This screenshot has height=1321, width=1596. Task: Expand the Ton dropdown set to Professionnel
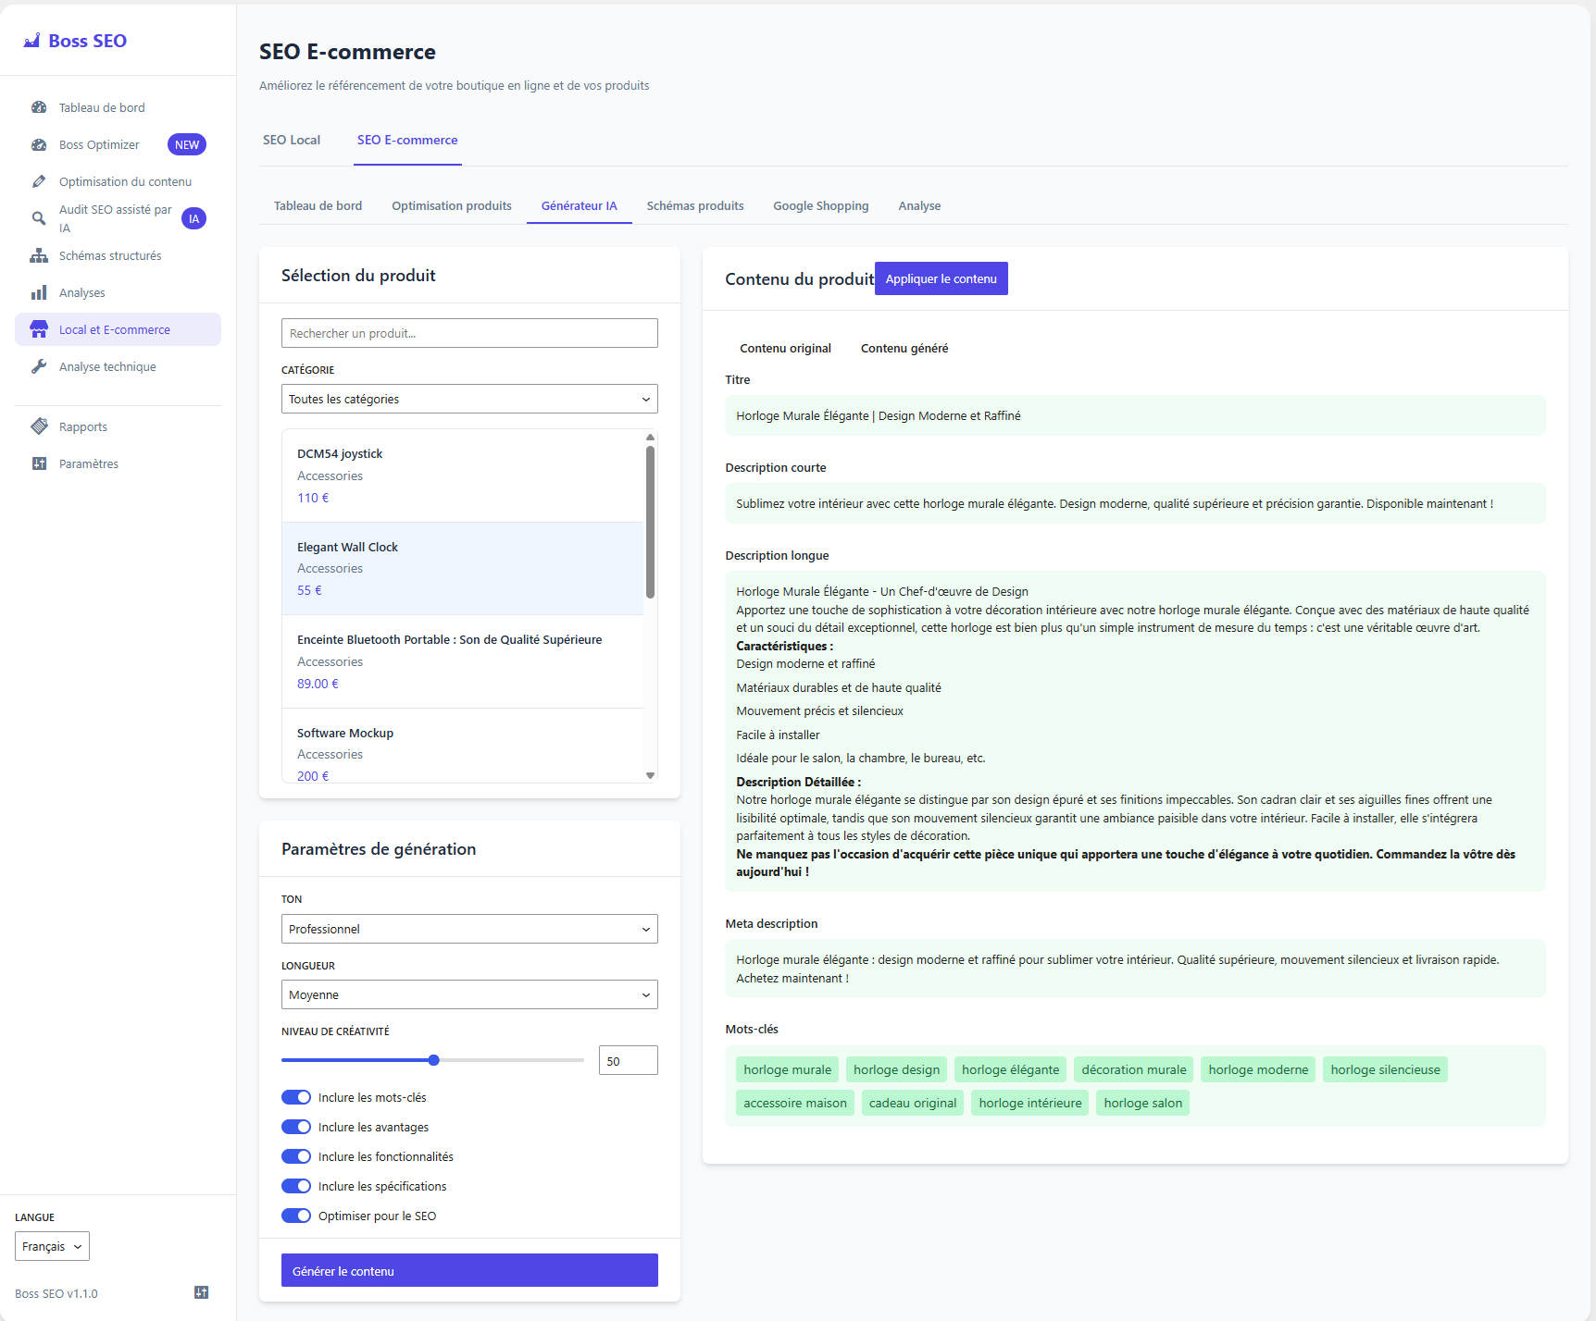[x=469, y=929]
